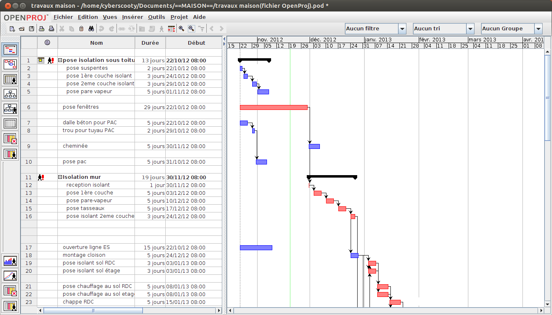
Task: Open print preview from the toolbar
Action: click(51, 29)
